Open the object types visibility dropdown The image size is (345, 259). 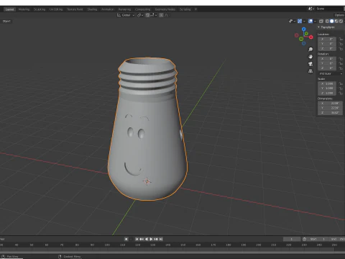pos(292,21)
